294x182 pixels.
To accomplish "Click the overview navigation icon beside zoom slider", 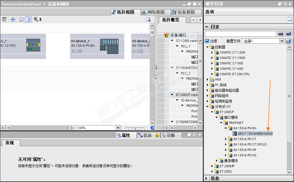I will (152, 128).
